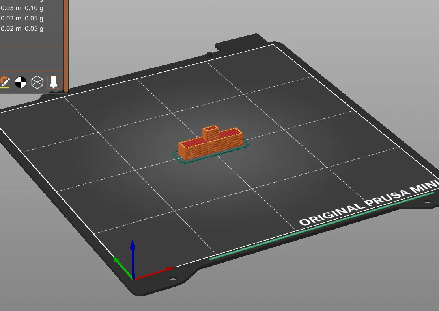
Task: Toggle the wireframe cube bed outline icon
Action: [x=37, y=82]
